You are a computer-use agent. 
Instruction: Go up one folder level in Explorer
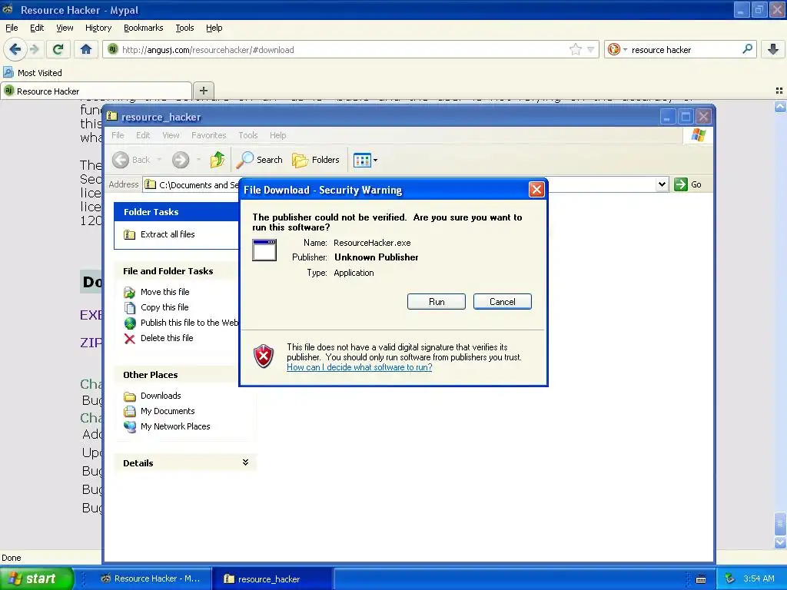(x=218, y=160)
